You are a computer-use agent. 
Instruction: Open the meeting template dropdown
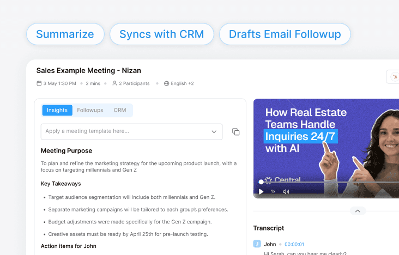point(131,131)
